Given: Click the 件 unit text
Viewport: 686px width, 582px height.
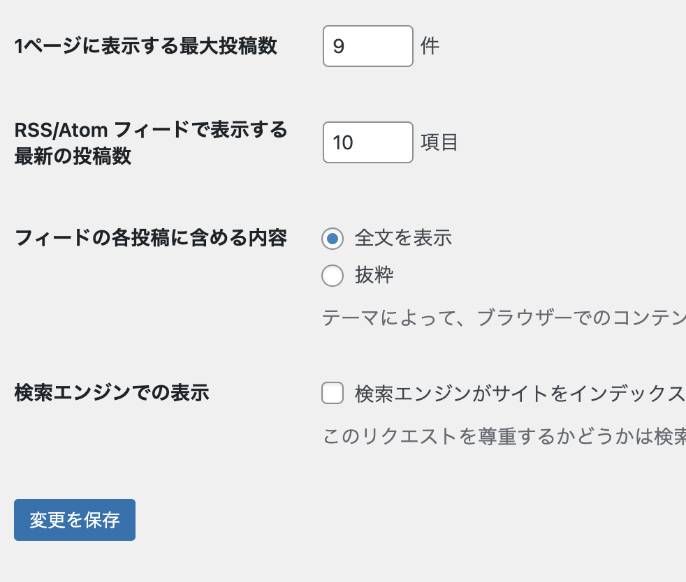Looking at the screenshot, I should point(430,46).
